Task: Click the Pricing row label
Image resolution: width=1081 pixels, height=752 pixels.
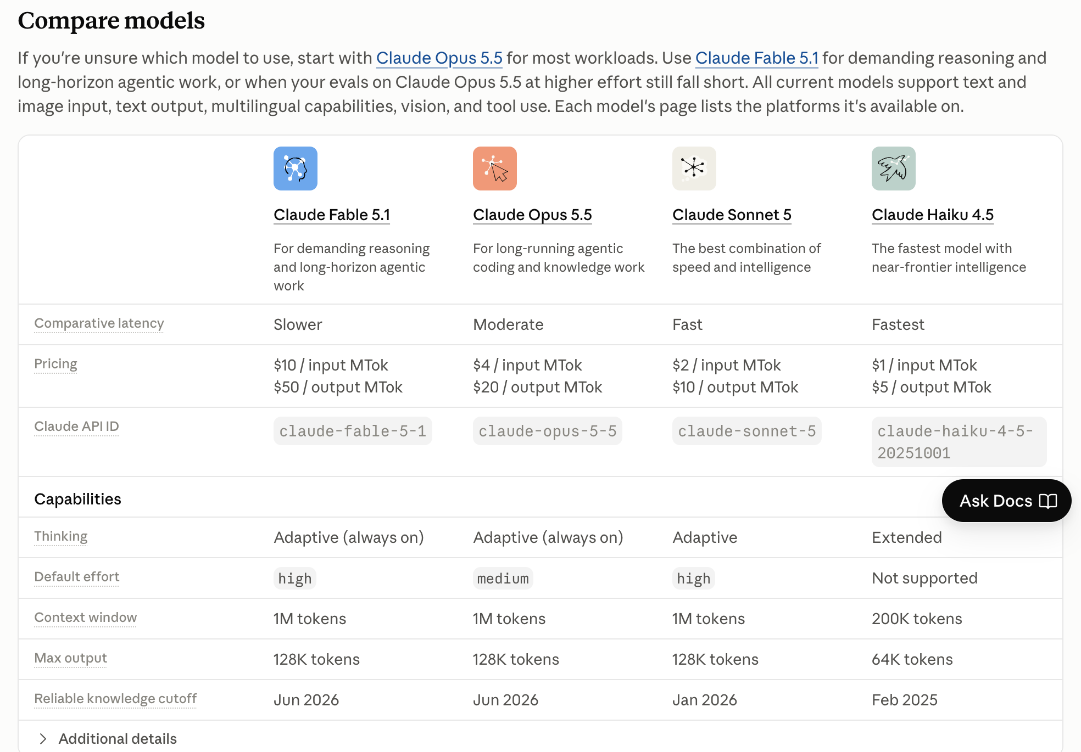Action: pos(55,364)
